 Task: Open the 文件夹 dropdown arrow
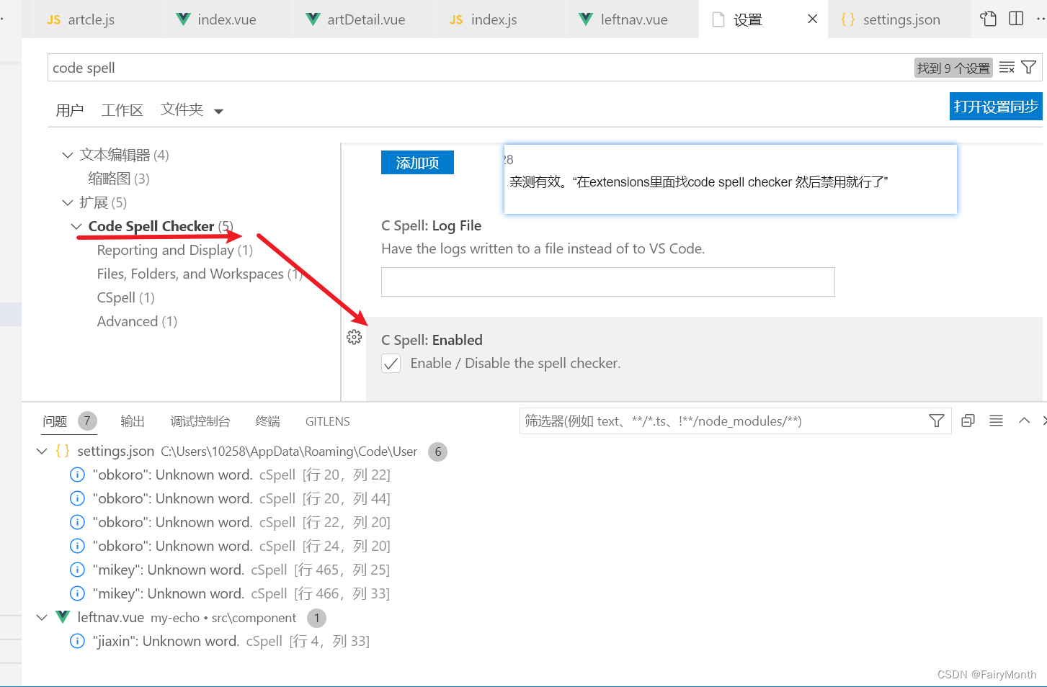(x=219, y=111)
